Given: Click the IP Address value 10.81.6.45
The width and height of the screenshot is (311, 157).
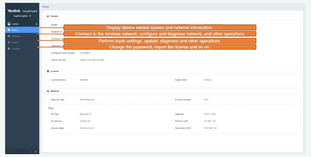Looking at the screenshot, I should point(85,121).
